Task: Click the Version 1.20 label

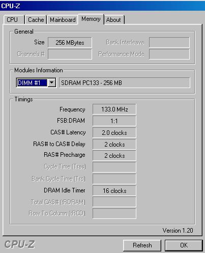Action: [178, 231]
